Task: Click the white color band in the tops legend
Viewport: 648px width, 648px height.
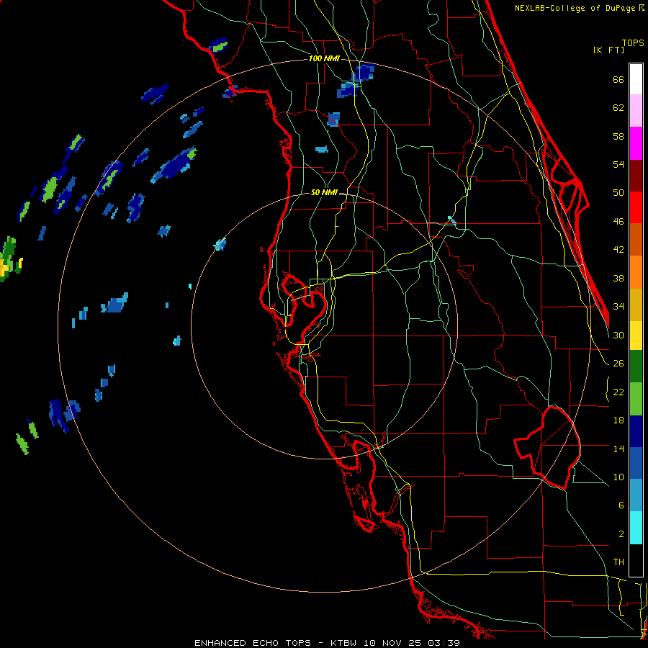Action: [636, 79]
